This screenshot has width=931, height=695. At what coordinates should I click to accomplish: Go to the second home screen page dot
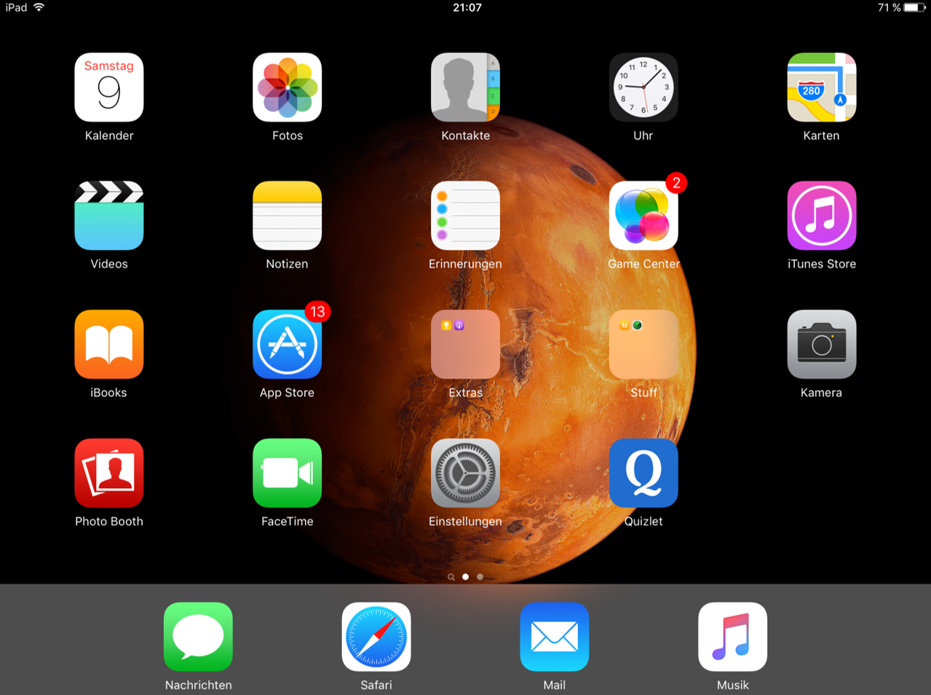[480, 576]
